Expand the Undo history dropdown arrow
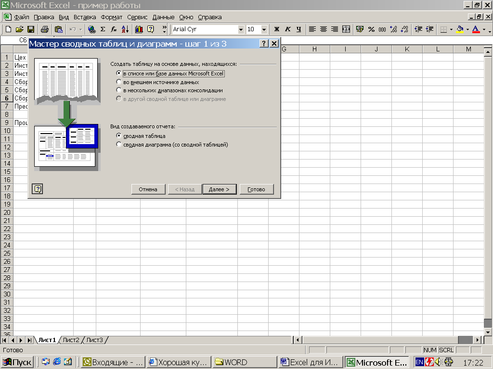 click(x=80, y=29)
